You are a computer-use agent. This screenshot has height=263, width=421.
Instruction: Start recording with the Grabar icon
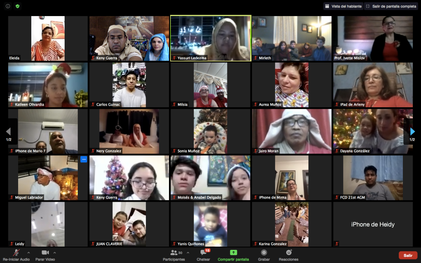[x=264, y=253]
